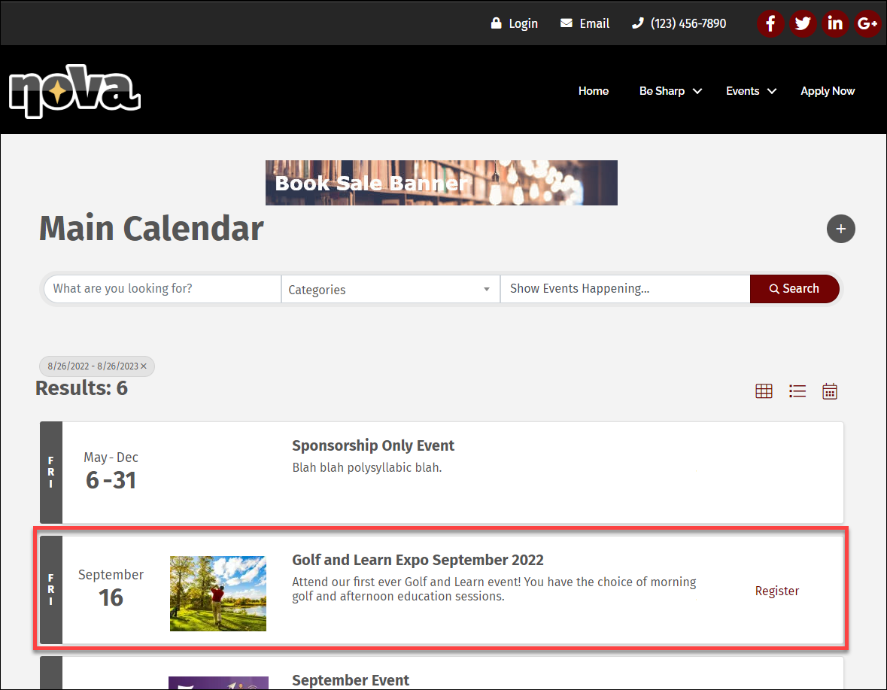Image resolution: width=887 pixels, height=690 pixels.
Task: Open the LinkedIn social icon
Action: (x=835, y=23)
